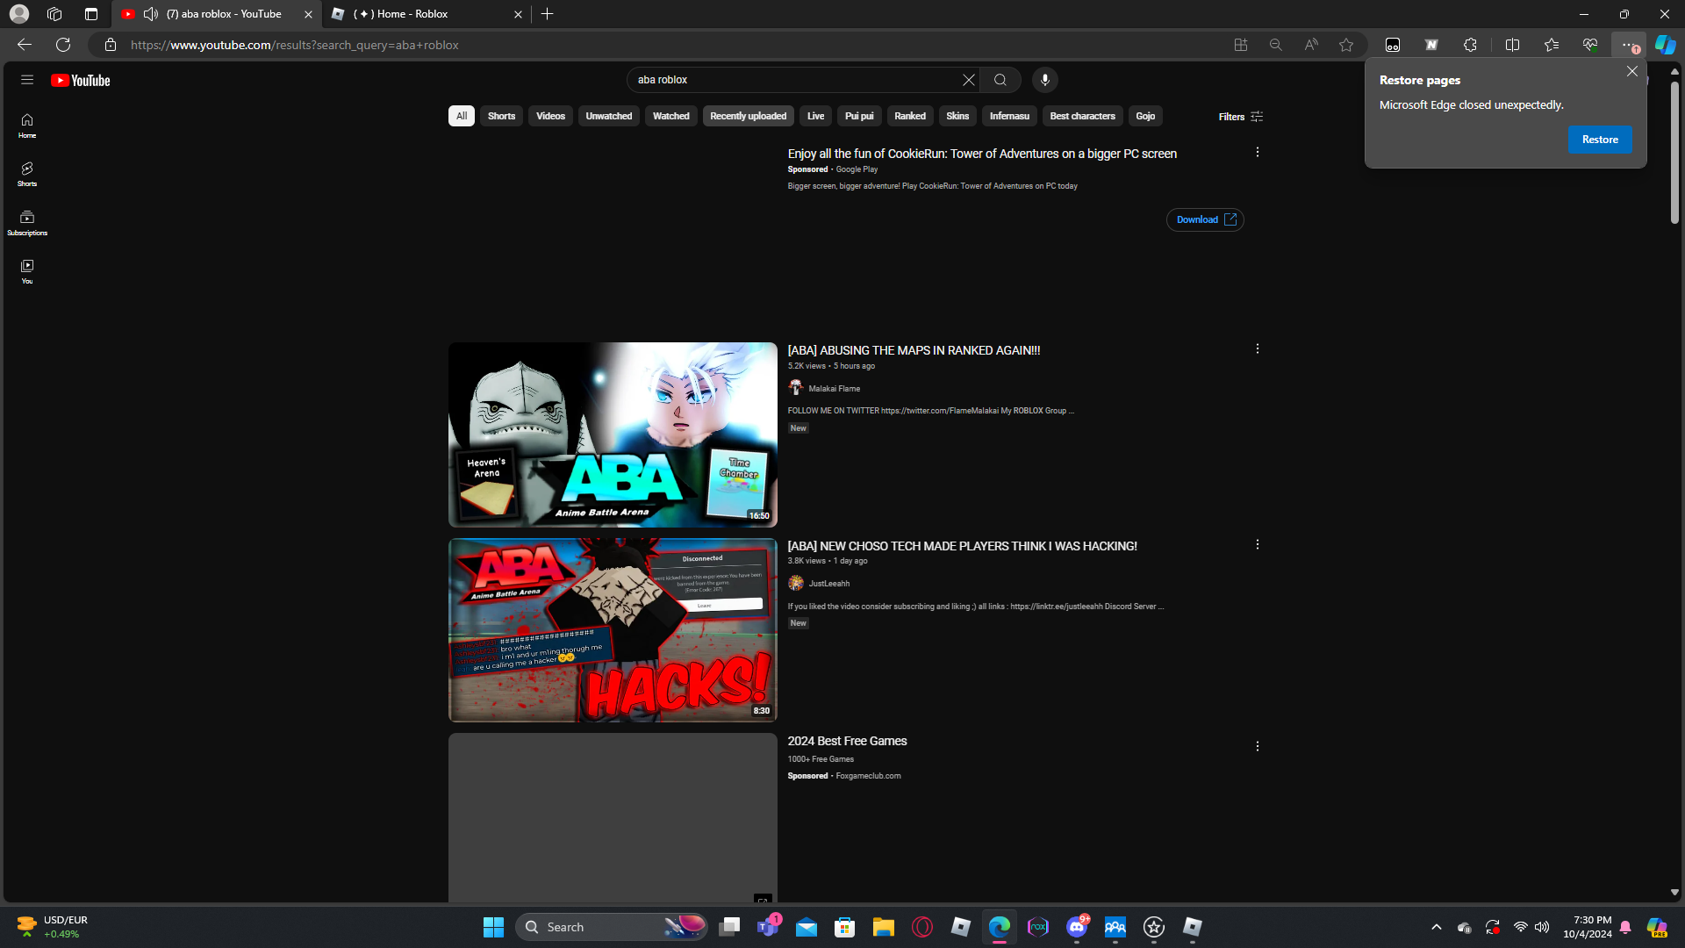This screenshot has height=948, width=1685.
Task: Select the Live filter chip
Action: coord(816,116)
